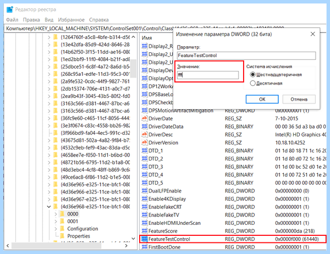Expand the {49ce6ac8-6f86-11d2 key
Viewport: 330px width, 254px height.
(49, 177)
